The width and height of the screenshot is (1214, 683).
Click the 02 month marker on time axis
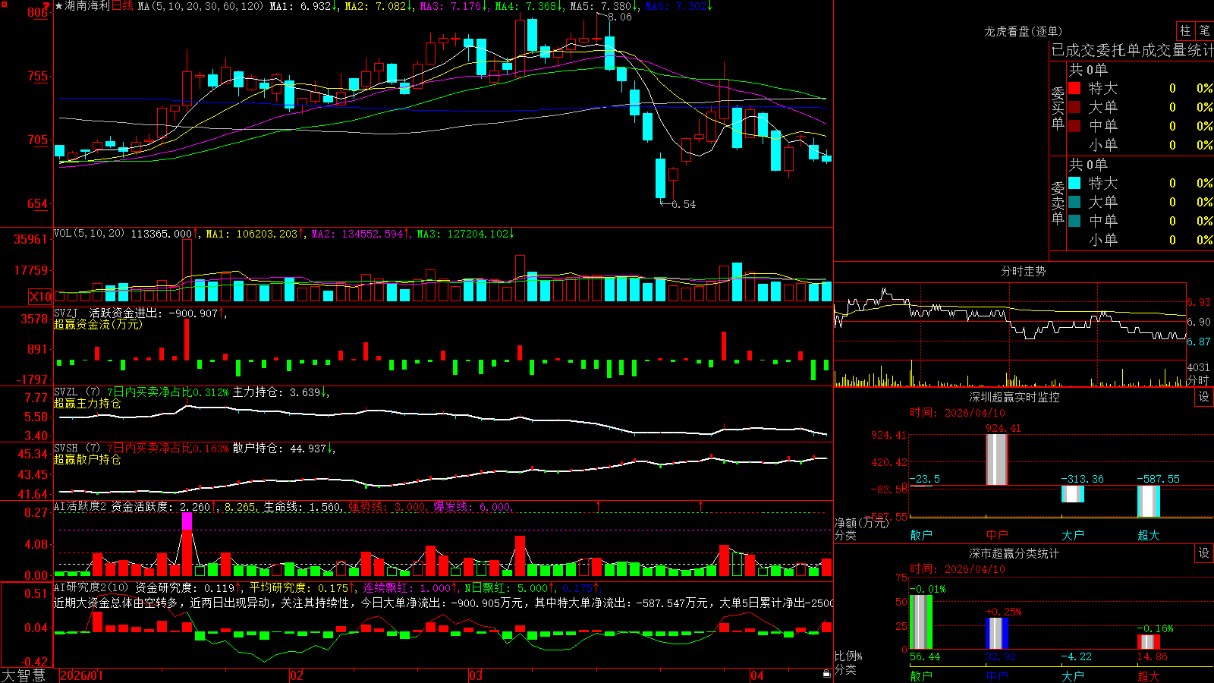pyautogui.click(x=297, y=675)
